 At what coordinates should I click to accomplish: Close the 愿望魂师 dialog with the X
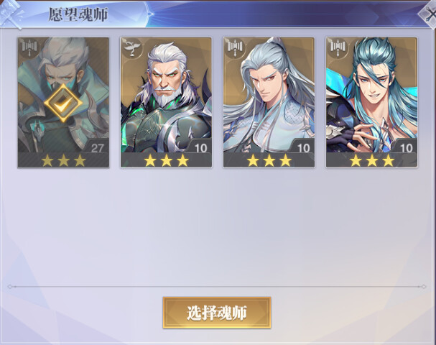coord(429,14)
